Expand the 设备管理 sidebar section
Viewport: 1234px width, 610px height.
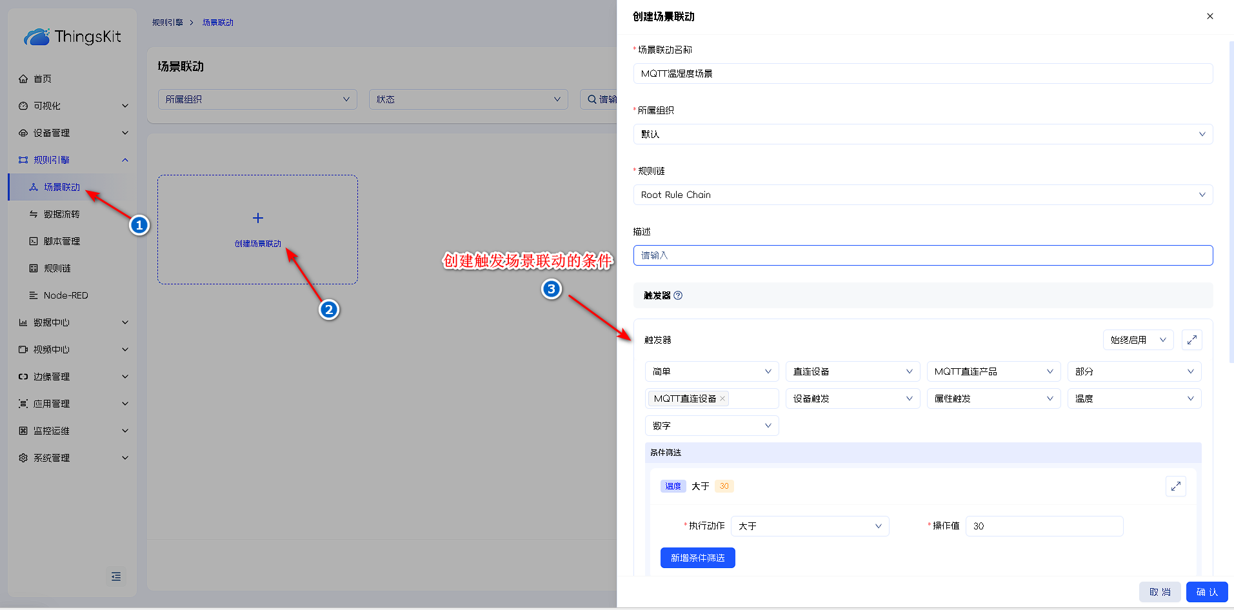coord(72,133)
